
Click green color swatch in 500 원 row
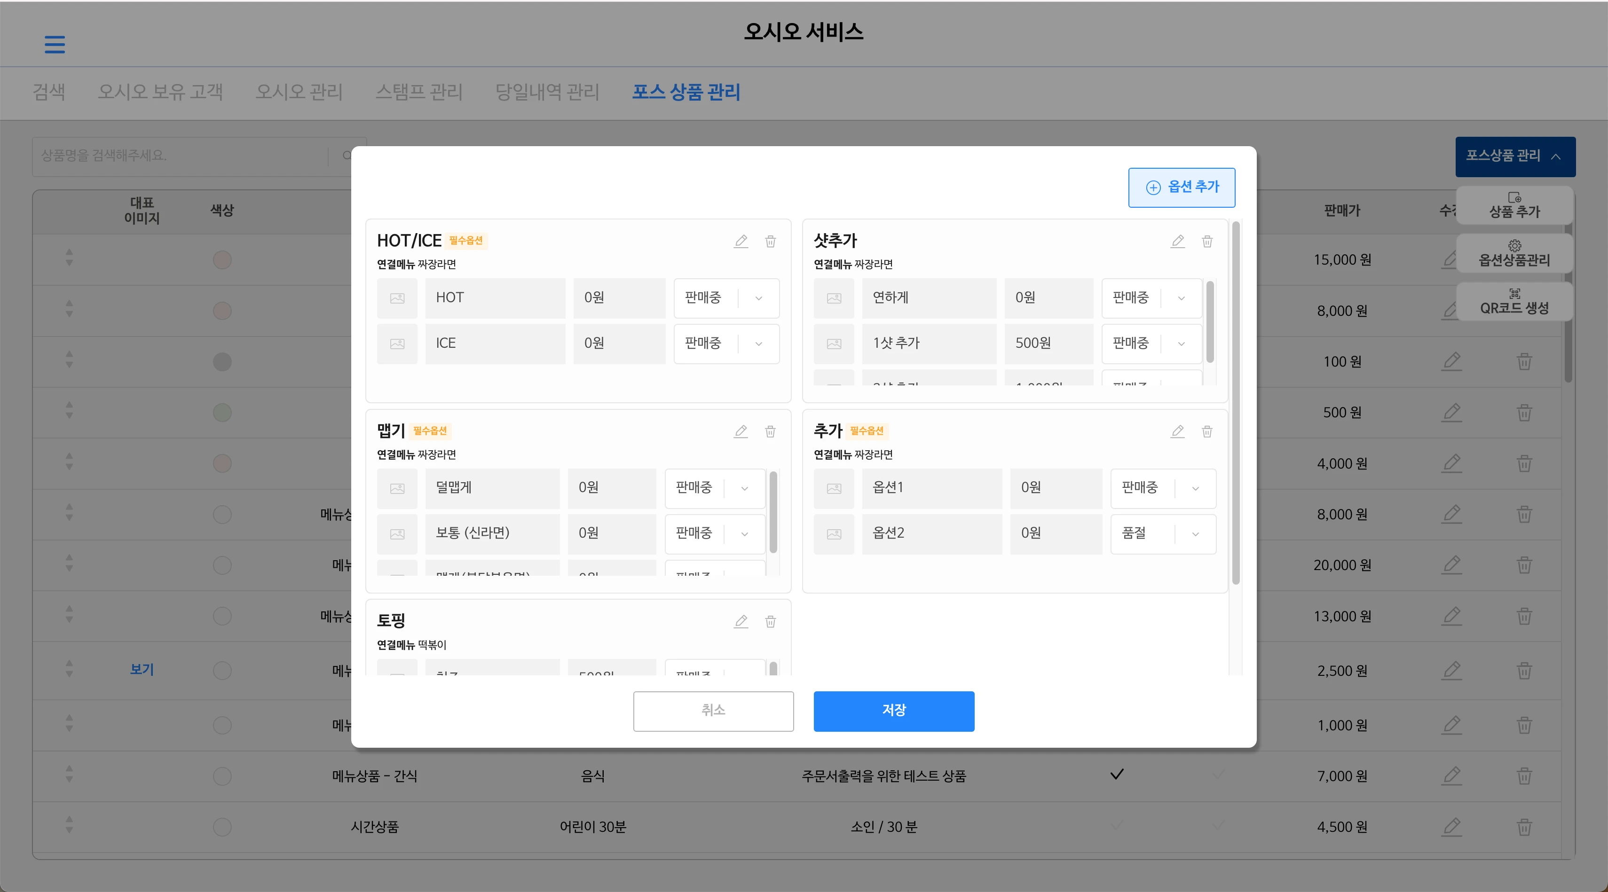click(x=222, y=412)
